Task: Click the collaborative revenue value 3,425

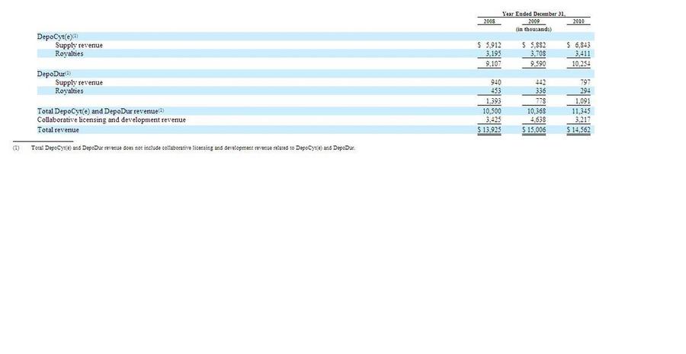Action: tap(493, 120)
